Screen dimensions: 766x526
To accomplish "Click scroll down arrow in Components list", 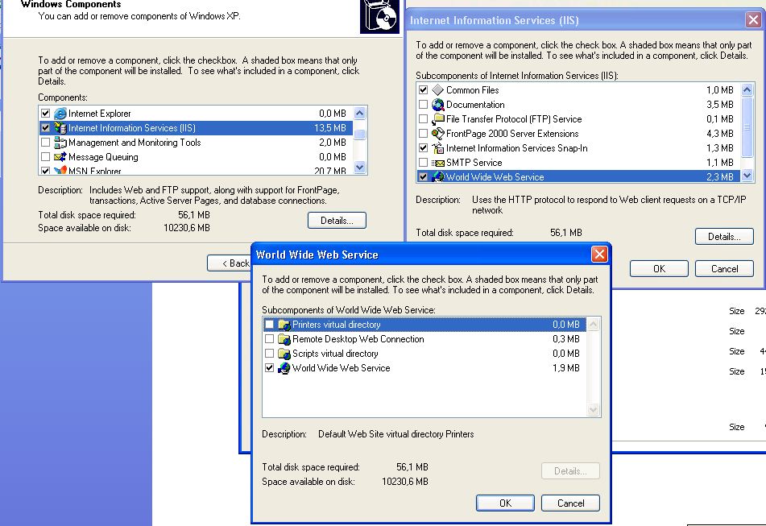I will [x=359, y=167].
